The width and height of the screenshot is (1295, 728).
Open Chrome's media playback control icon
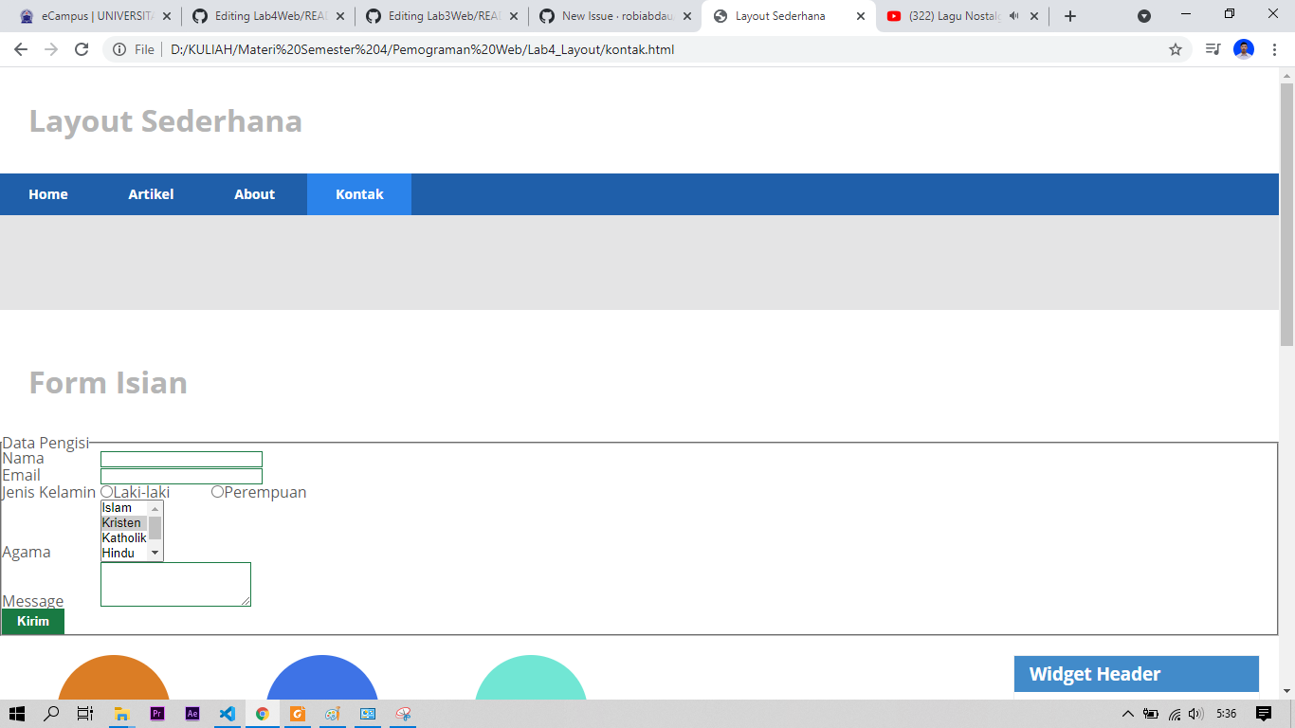click(1212, 49)
